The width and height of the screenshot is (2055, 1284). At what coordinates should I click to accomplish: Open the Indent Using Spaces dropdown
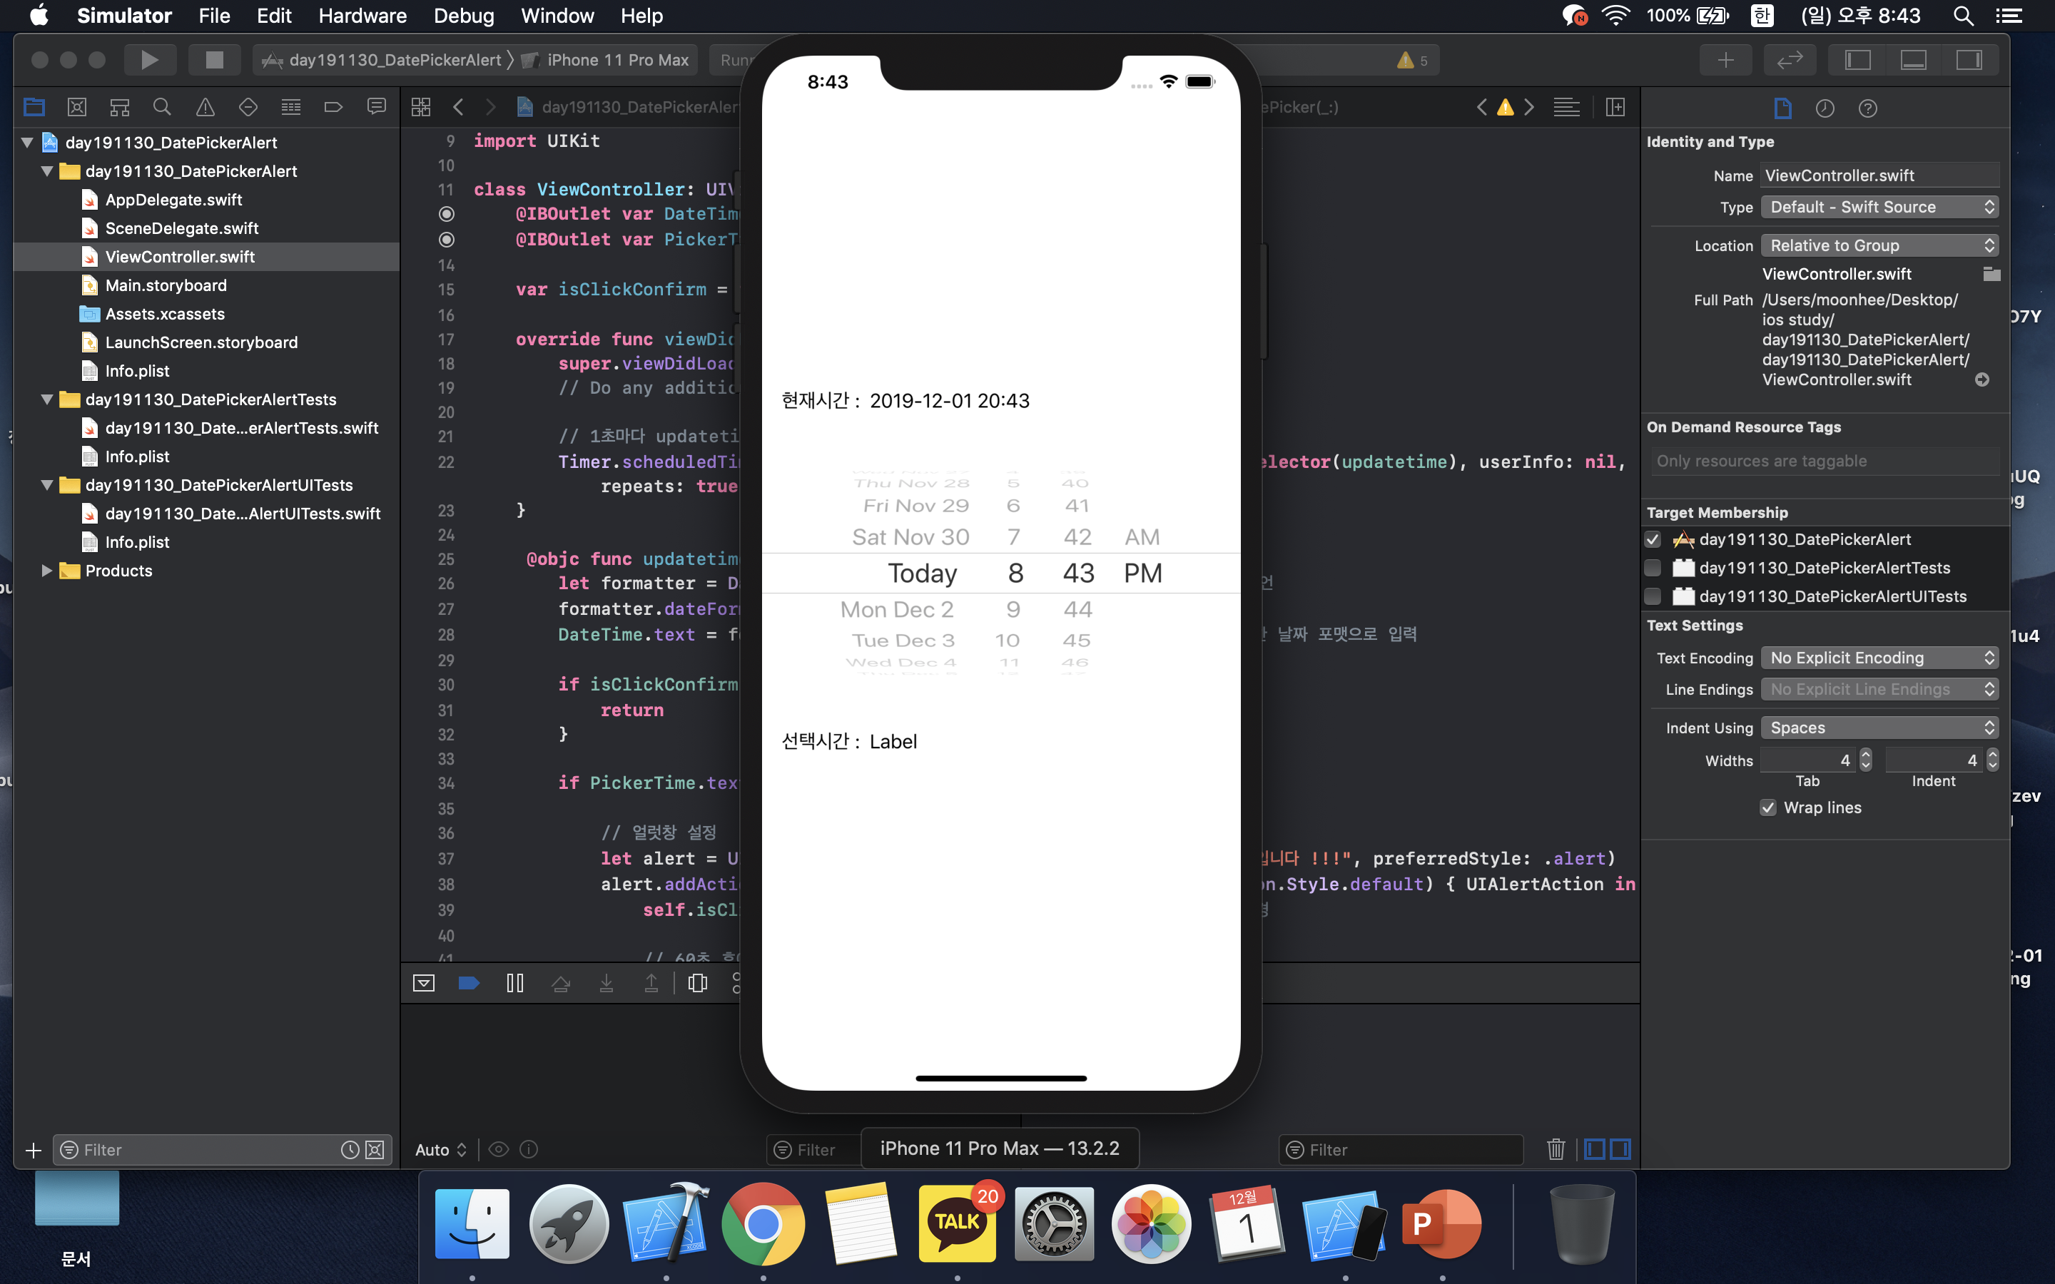(x=1878, y=728)
